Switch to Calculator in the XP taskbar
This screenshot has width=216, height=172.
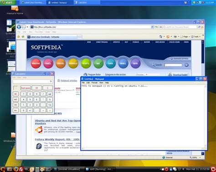click(x=87, y=2)
